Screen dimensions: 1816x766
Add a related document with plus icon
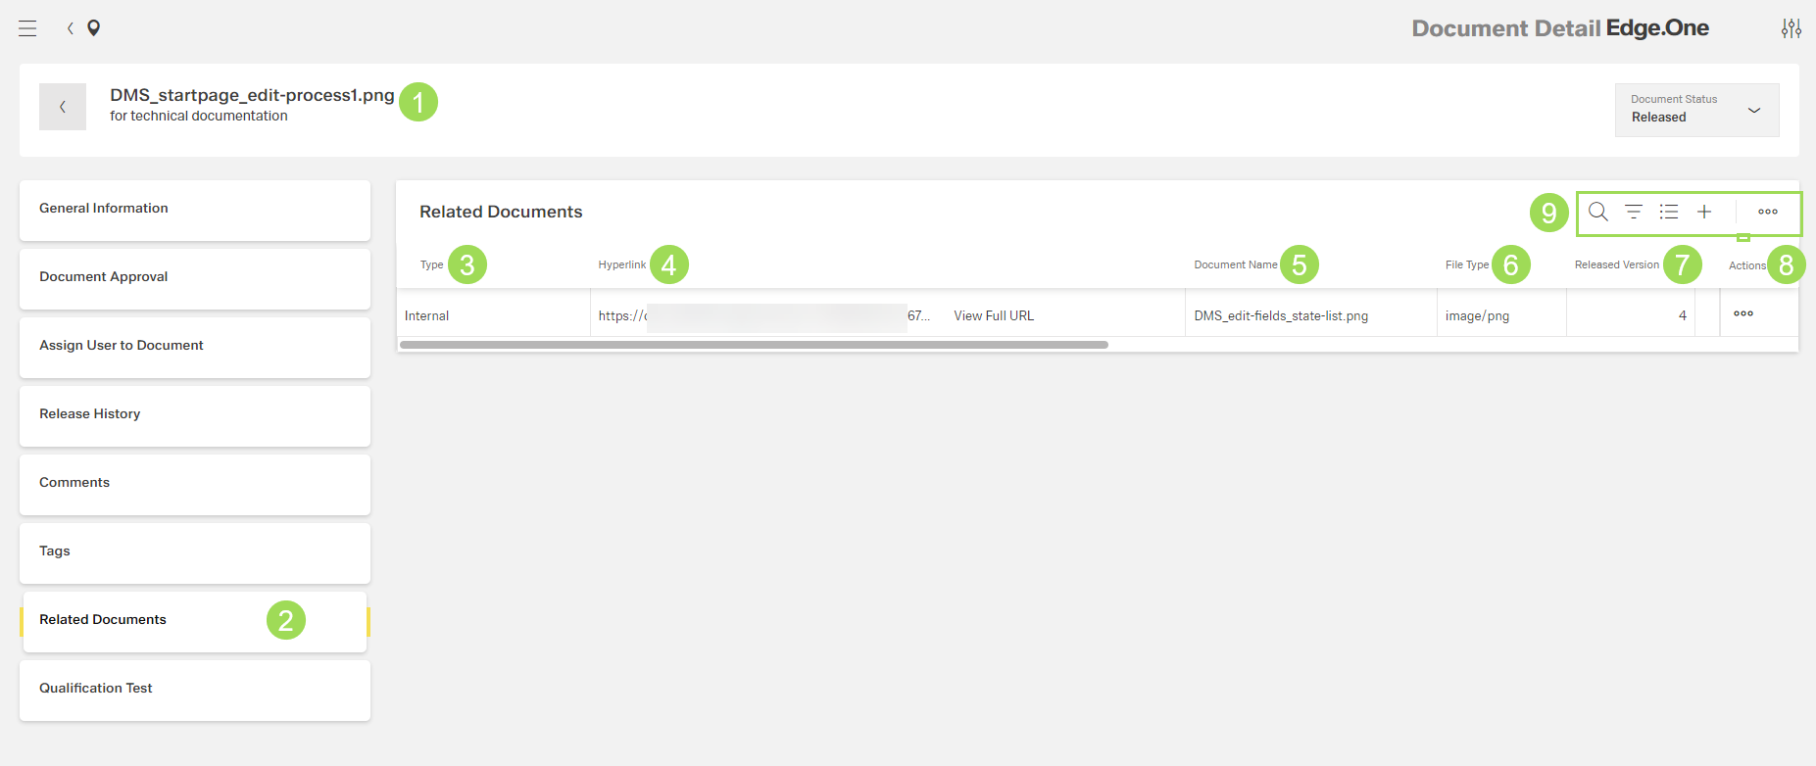click(x=1704, y=212)
